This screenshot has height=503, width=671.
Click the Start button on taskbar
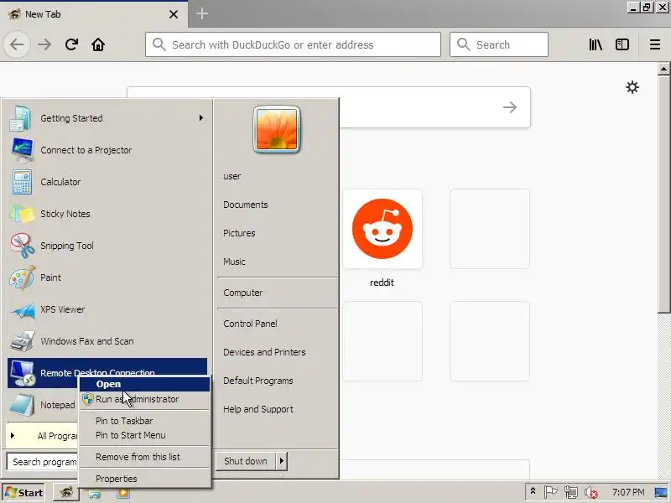(x=24, y=493)
